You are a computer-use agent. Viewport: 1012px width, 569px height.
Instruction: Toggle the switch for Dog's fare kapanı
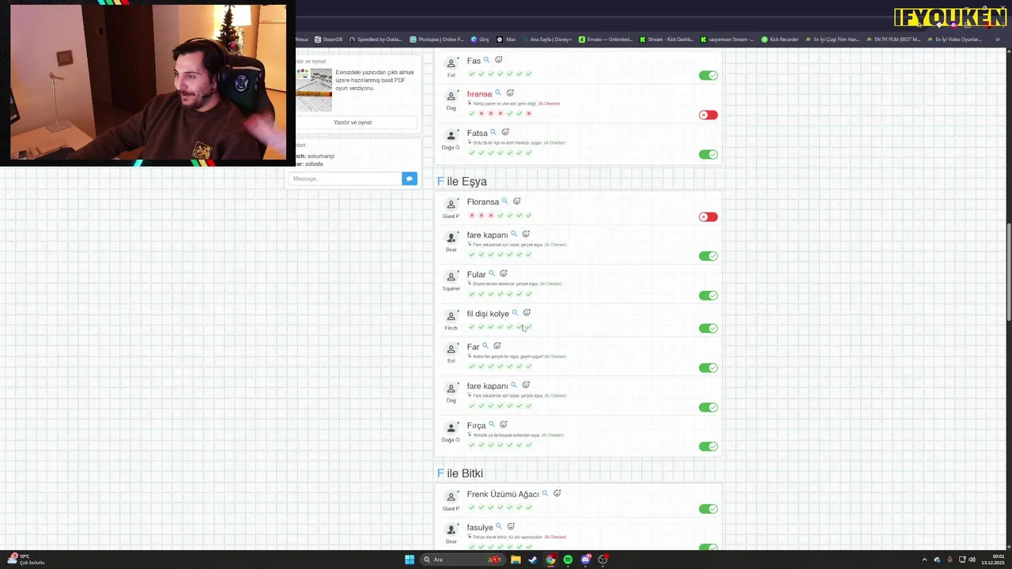click(x=708, y=407)
